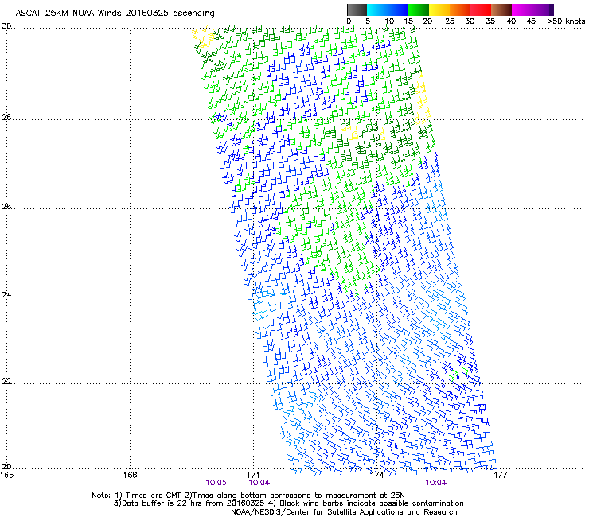This screenshot has height=517, width=589.
Task: Click longitude label '174'
Action: tap(376, 475)
